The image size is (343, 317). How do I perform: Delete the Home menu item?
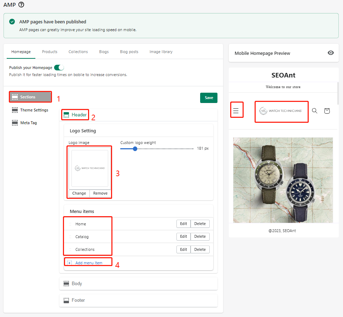point(200,224)
